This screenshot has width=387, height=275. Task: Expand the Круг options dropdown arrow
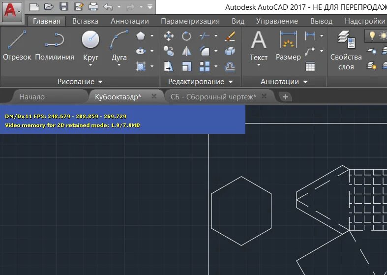click(90, 65)
